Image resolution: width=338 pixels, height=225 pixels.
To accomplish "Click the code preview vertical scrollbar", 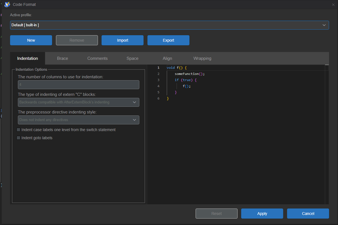I will (327, 134).
